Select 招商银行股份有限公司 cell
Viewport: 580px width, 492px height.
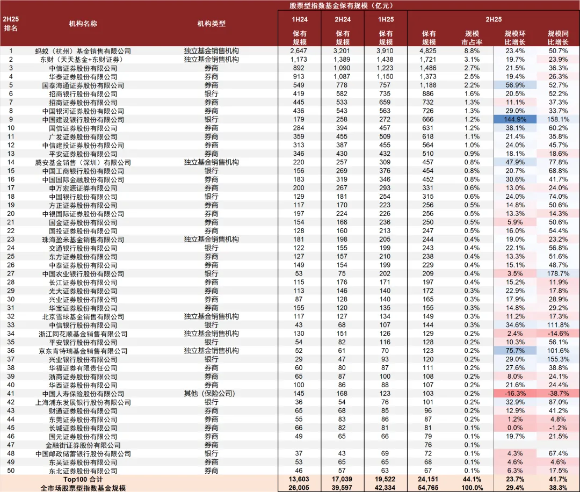point(83,94)
